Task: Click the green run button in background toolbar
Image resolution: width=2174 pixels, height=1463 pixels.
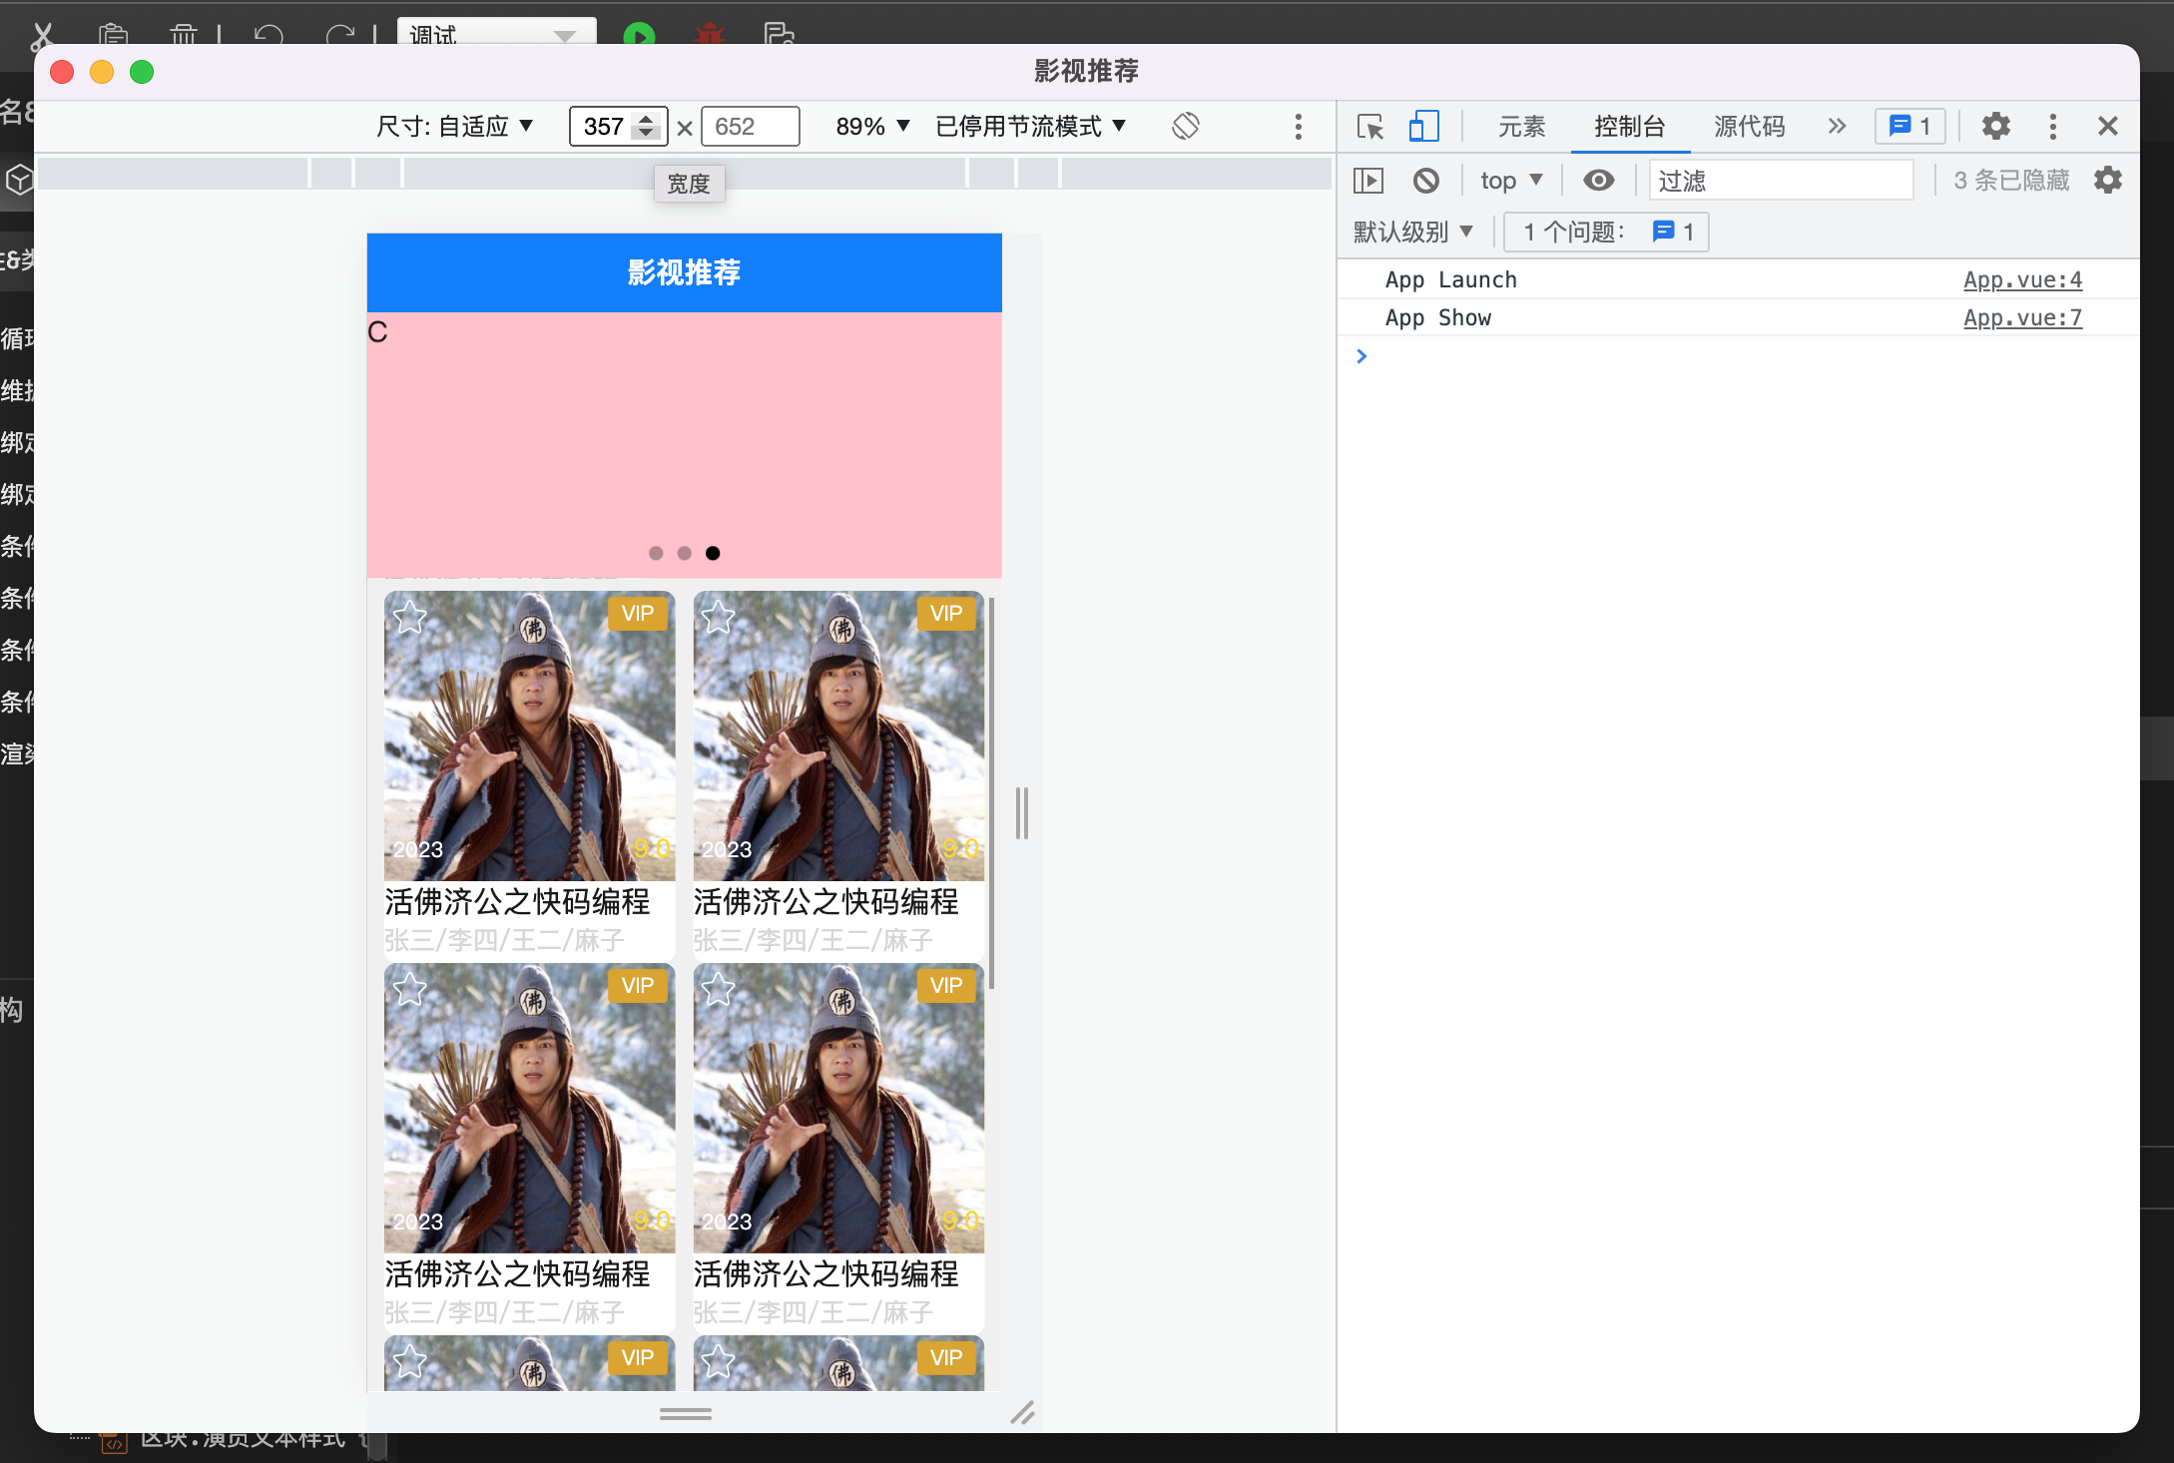Action: pyautogui.click(x=639, y=36)
